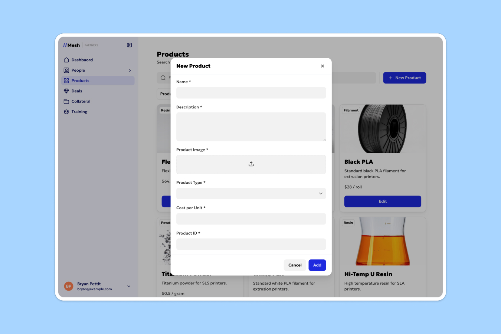Screen dimensions: 501x334
Task: Click the product image upload icon
Action: 251,164
